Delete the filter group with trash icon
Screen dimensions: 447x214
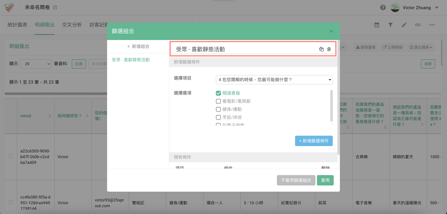pyautogui.click(x=329, y=49)
